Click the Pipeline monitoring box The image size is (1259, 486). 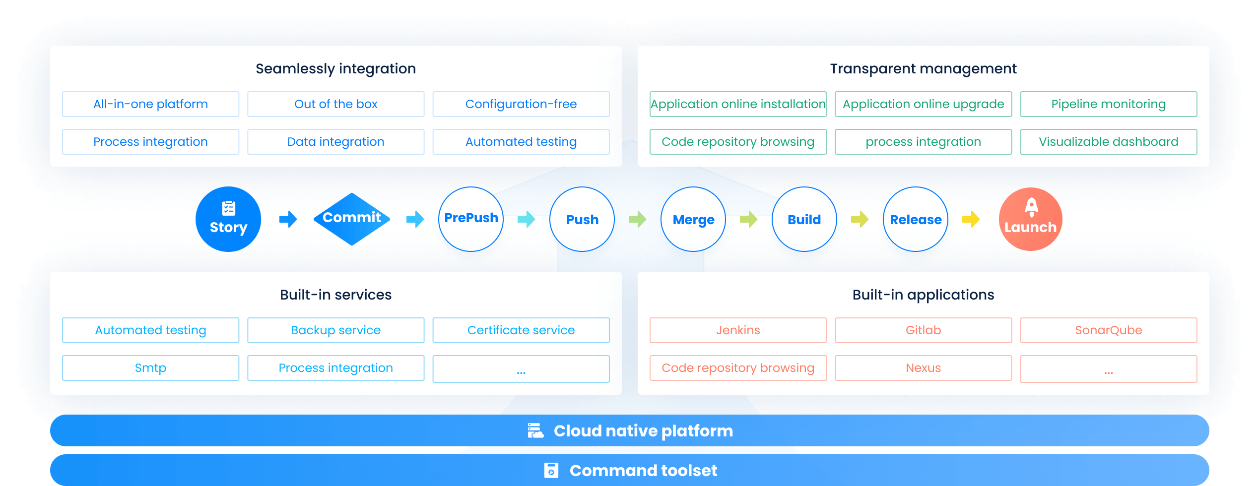[1108, 104]
